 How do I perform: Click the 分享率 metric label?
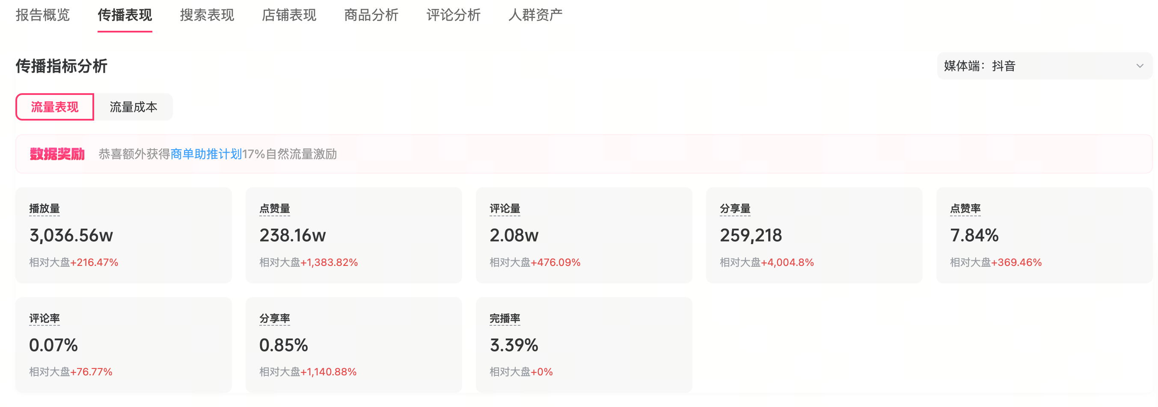[275, 319]
